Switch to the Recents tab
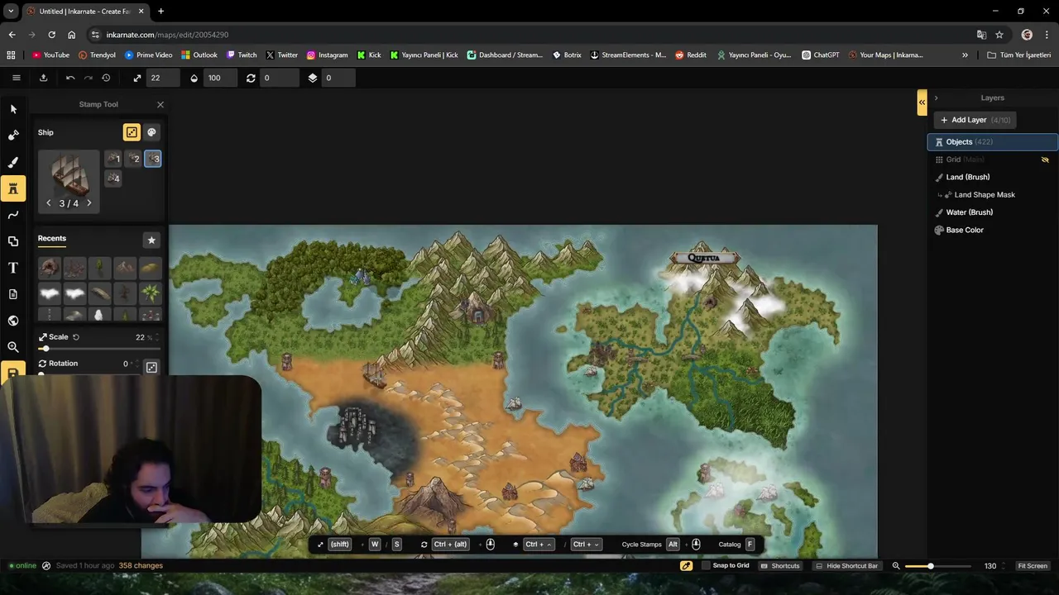 52,239
